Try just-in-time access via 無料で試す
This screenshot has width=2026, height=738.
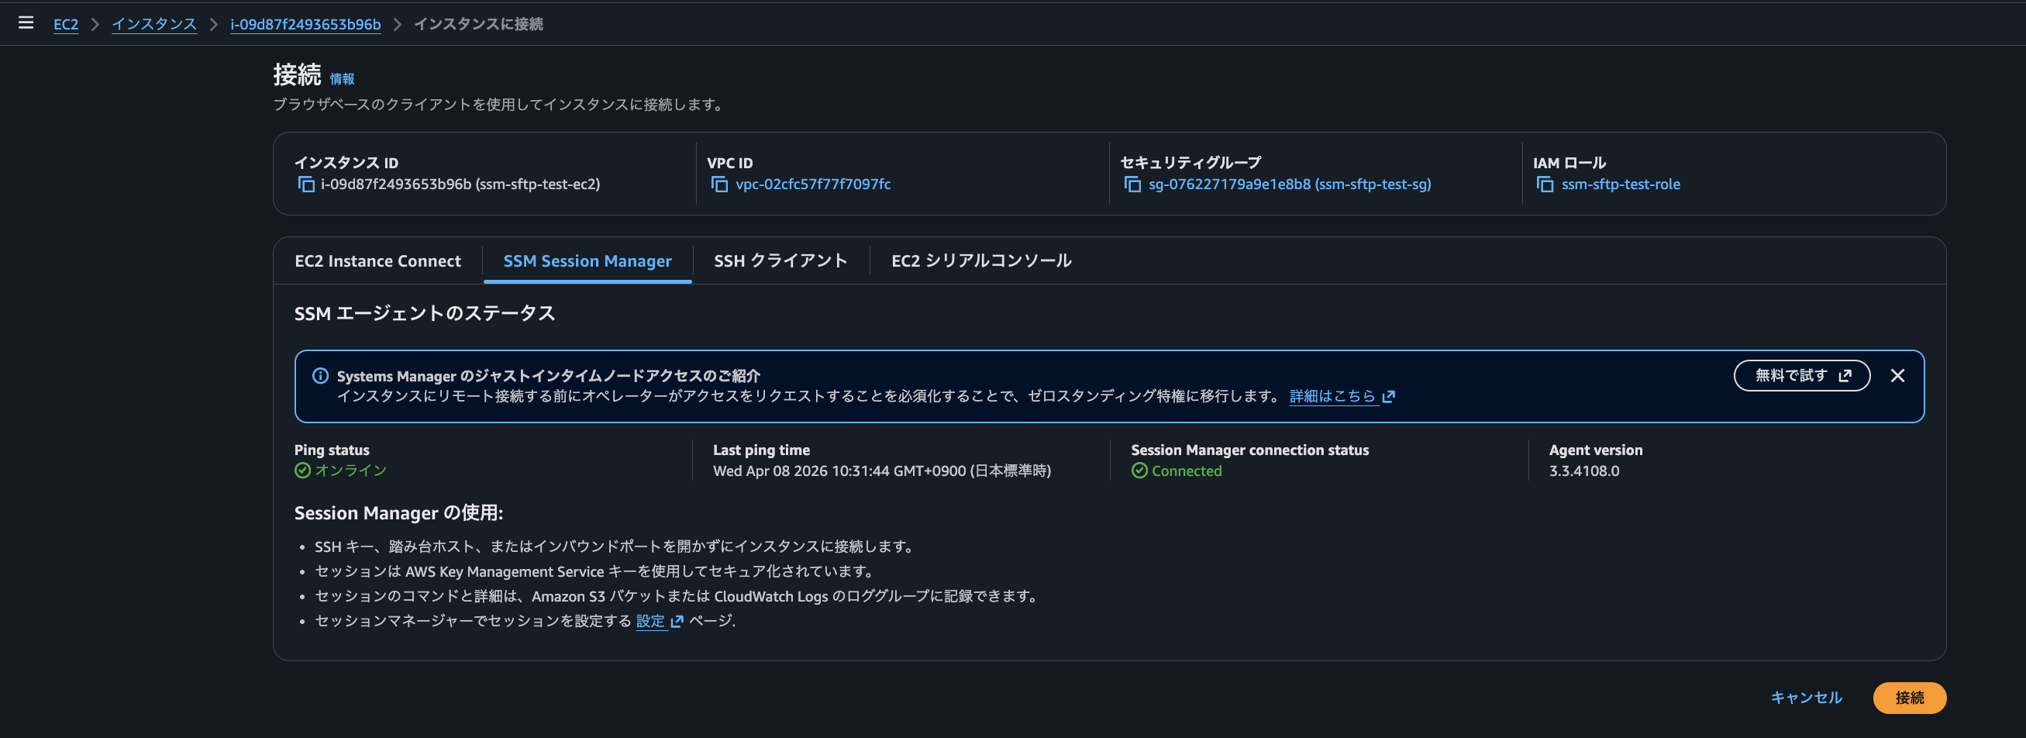[x=1802, y=375]
